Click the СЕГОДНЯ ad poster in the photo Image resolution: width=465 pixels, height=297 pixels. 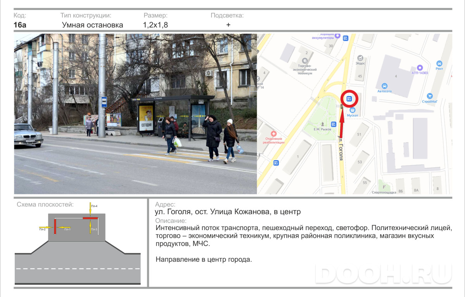pos(146,118)
